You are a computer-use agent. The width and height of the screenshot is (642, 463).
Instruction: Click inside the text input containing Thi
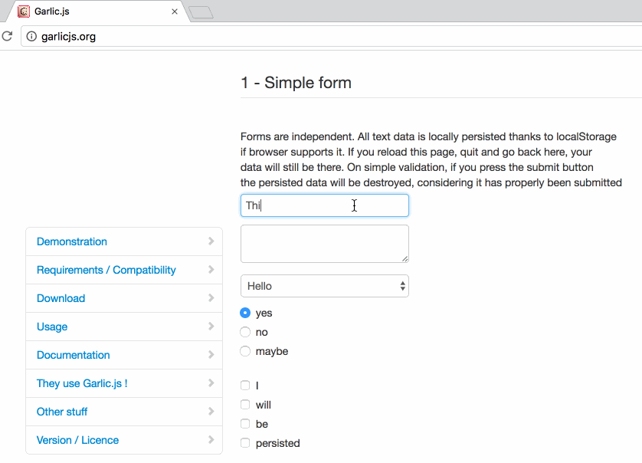(x=324, y=205)
